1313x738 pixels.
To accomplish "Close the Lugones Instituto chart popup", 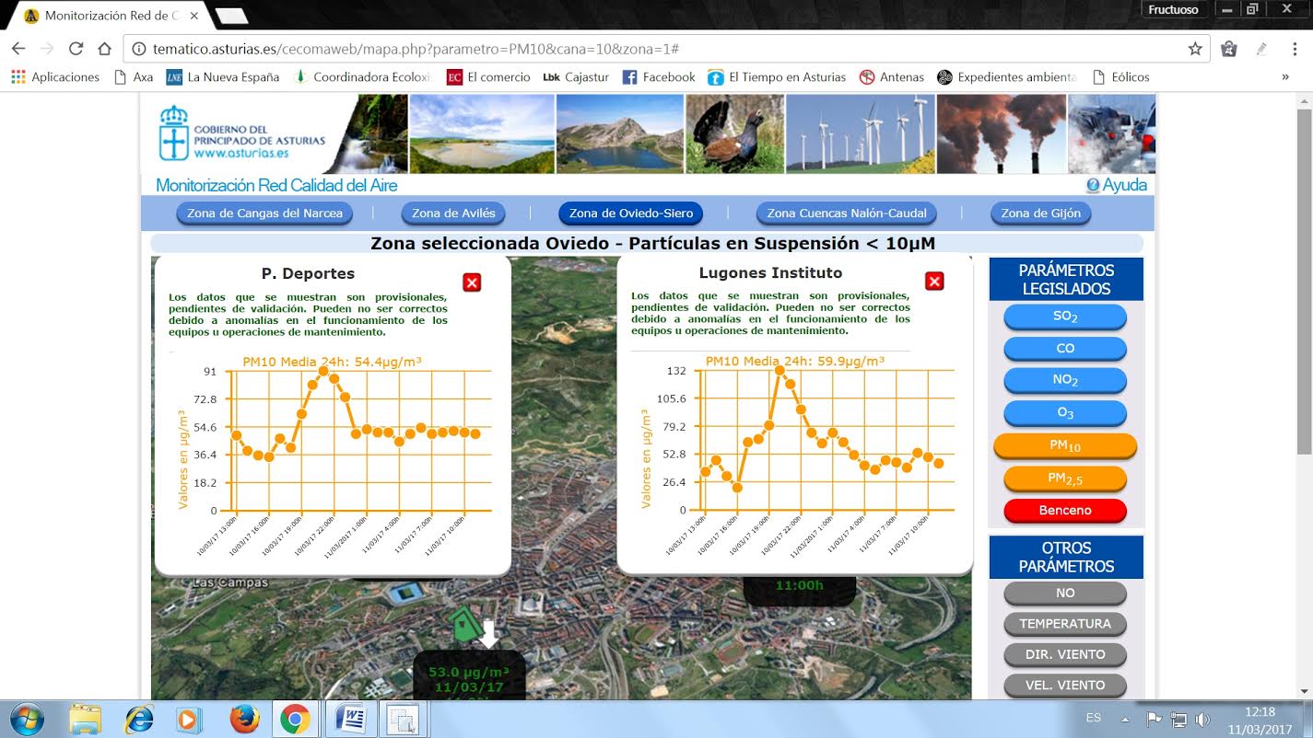I will [933, 282].
